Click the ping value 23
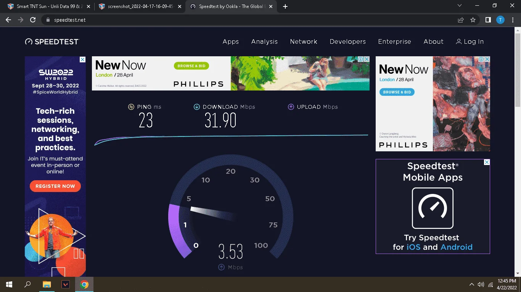 pyautogui.click(x=146, y=121)
